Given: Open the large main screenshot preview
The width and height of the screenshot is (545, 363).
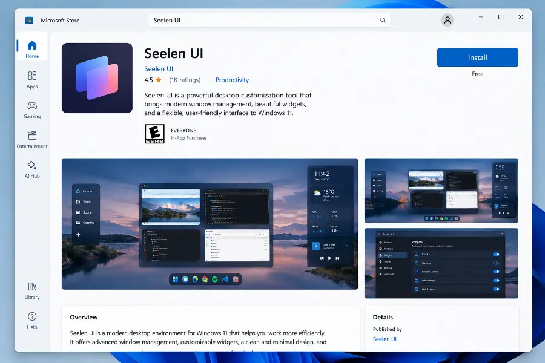Looking at the screenshot, I should pyautogui.click(x=210, y=224).
